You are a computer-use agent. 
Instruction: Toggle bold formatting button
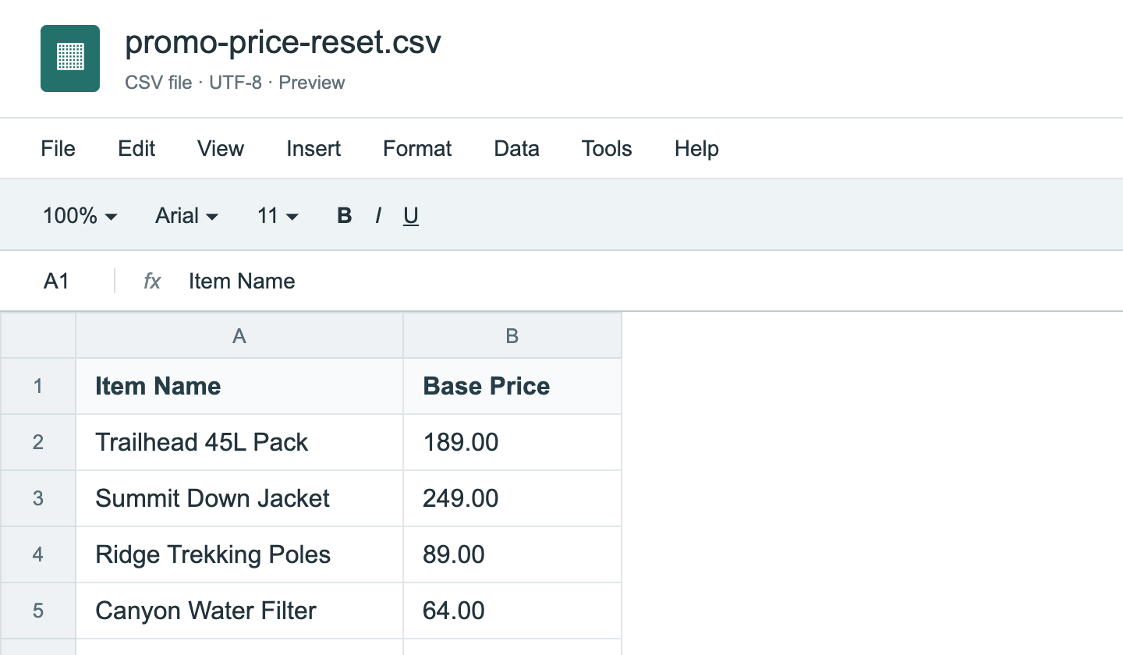(344, 215)
